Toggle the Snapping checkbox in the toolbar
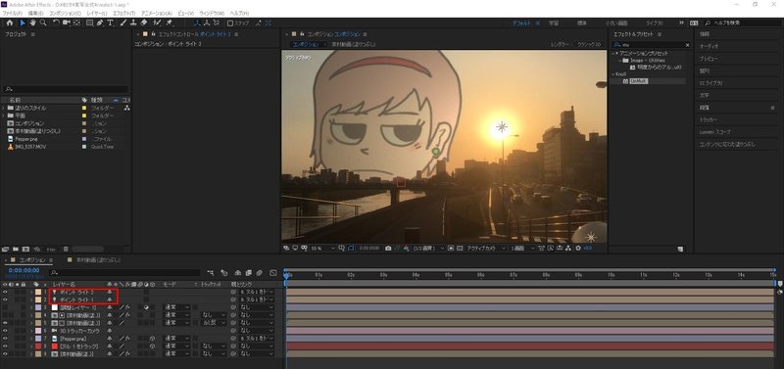 230,23
